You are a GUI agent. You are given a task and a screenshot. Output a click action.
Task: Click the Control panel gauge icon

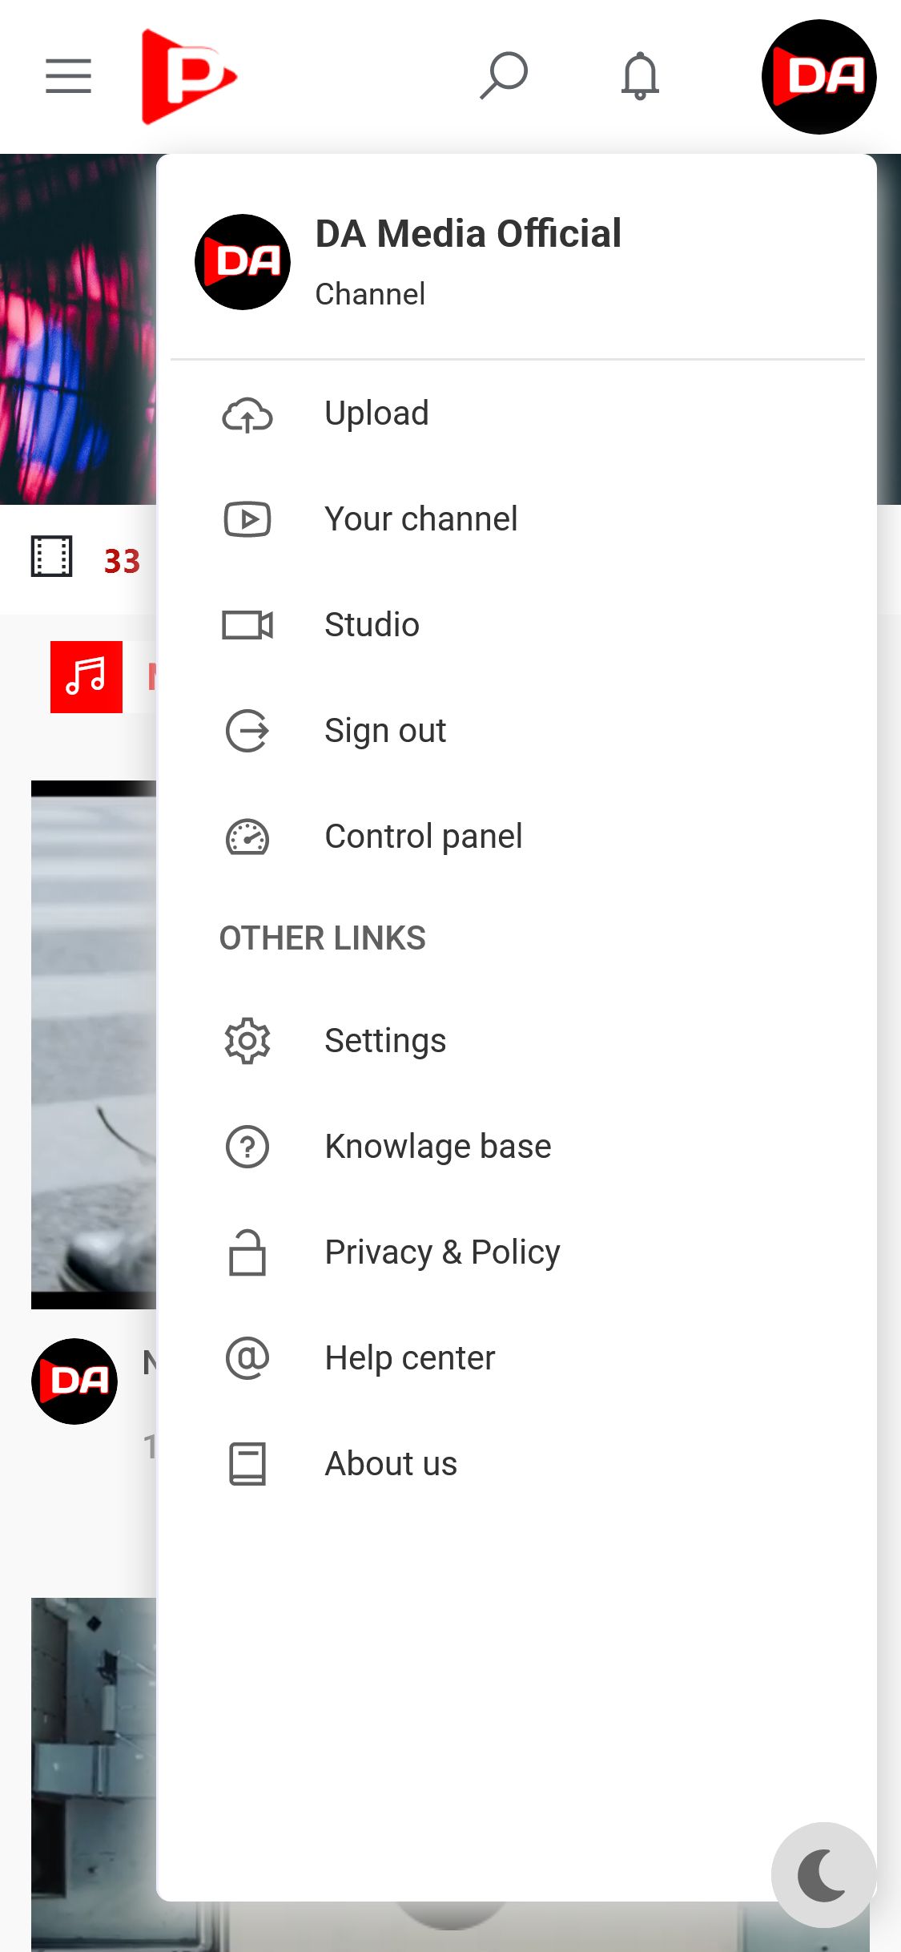(247, 837)
